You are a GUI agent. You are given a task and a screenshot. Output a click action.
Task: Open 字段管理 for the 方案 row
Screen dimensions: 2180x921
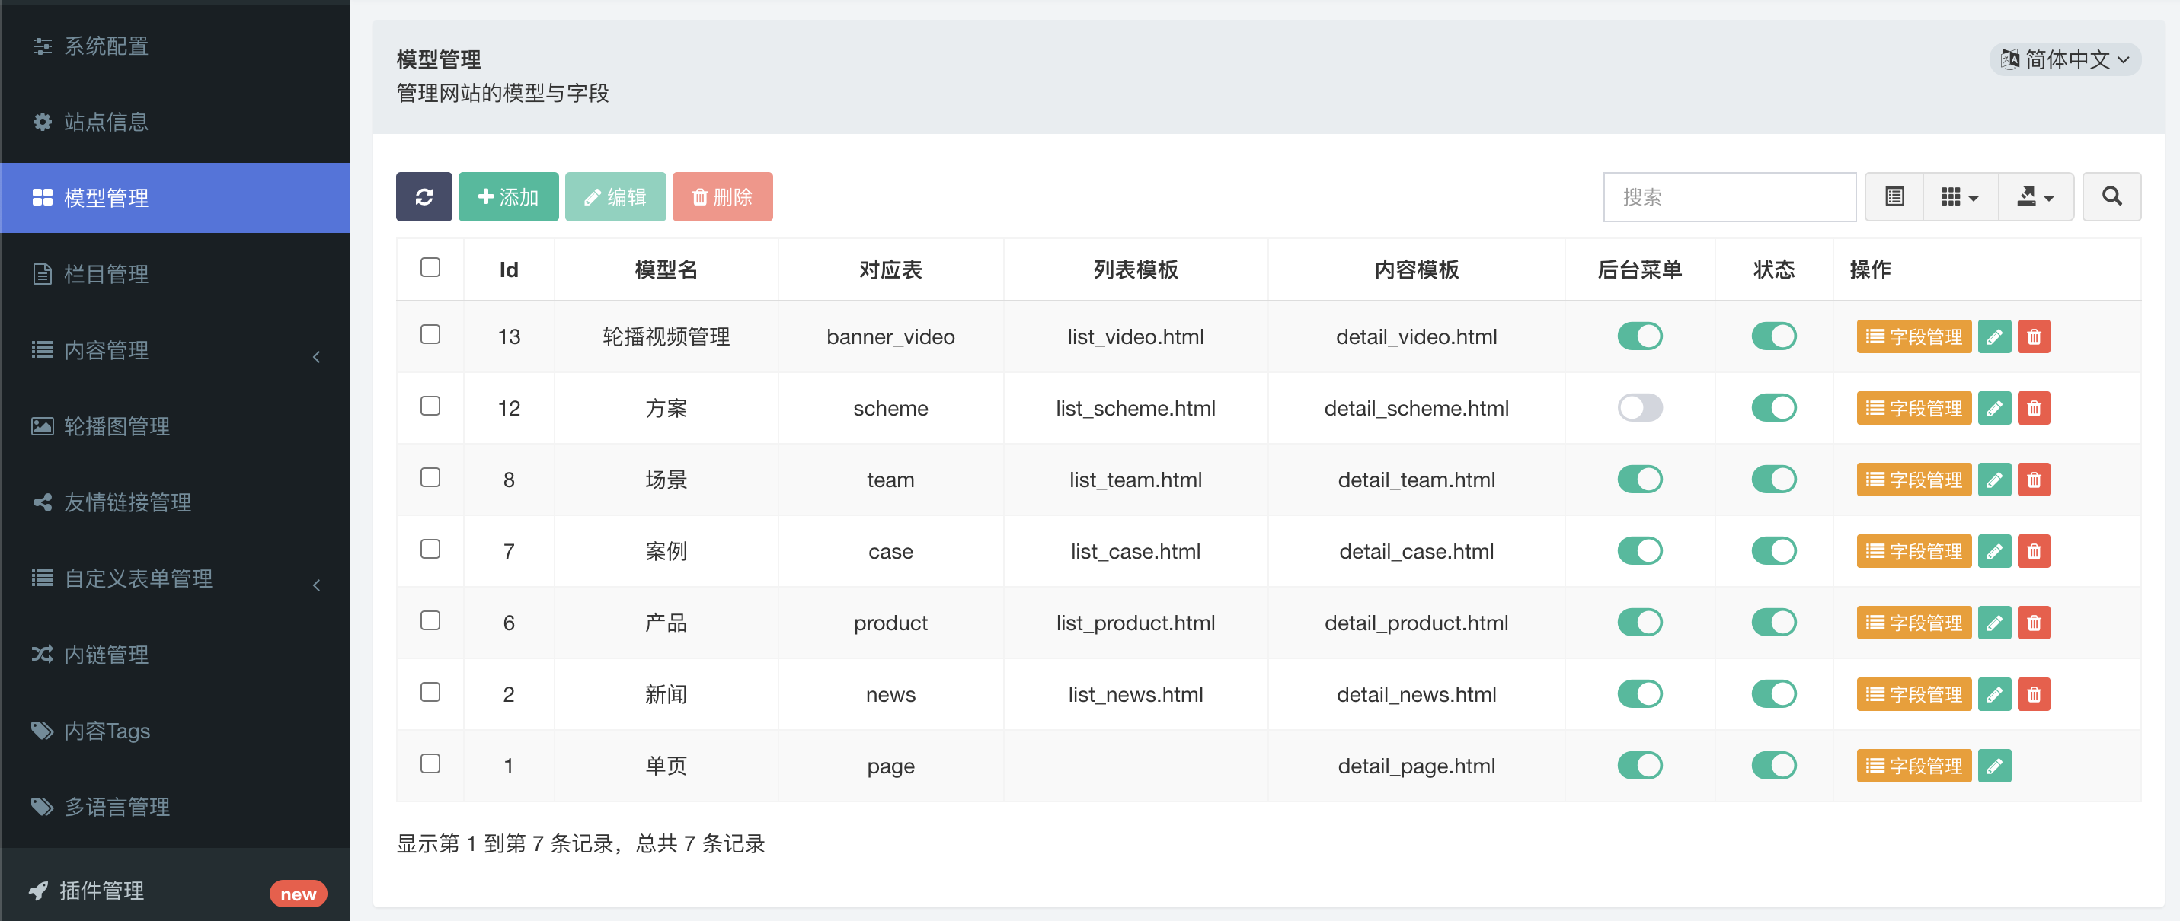pos(1913,409)
